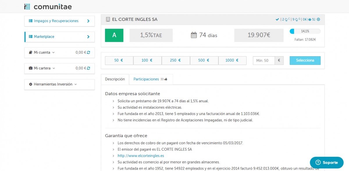Click the question mark diamond icon
349x171 pixels.
[310, 19]
